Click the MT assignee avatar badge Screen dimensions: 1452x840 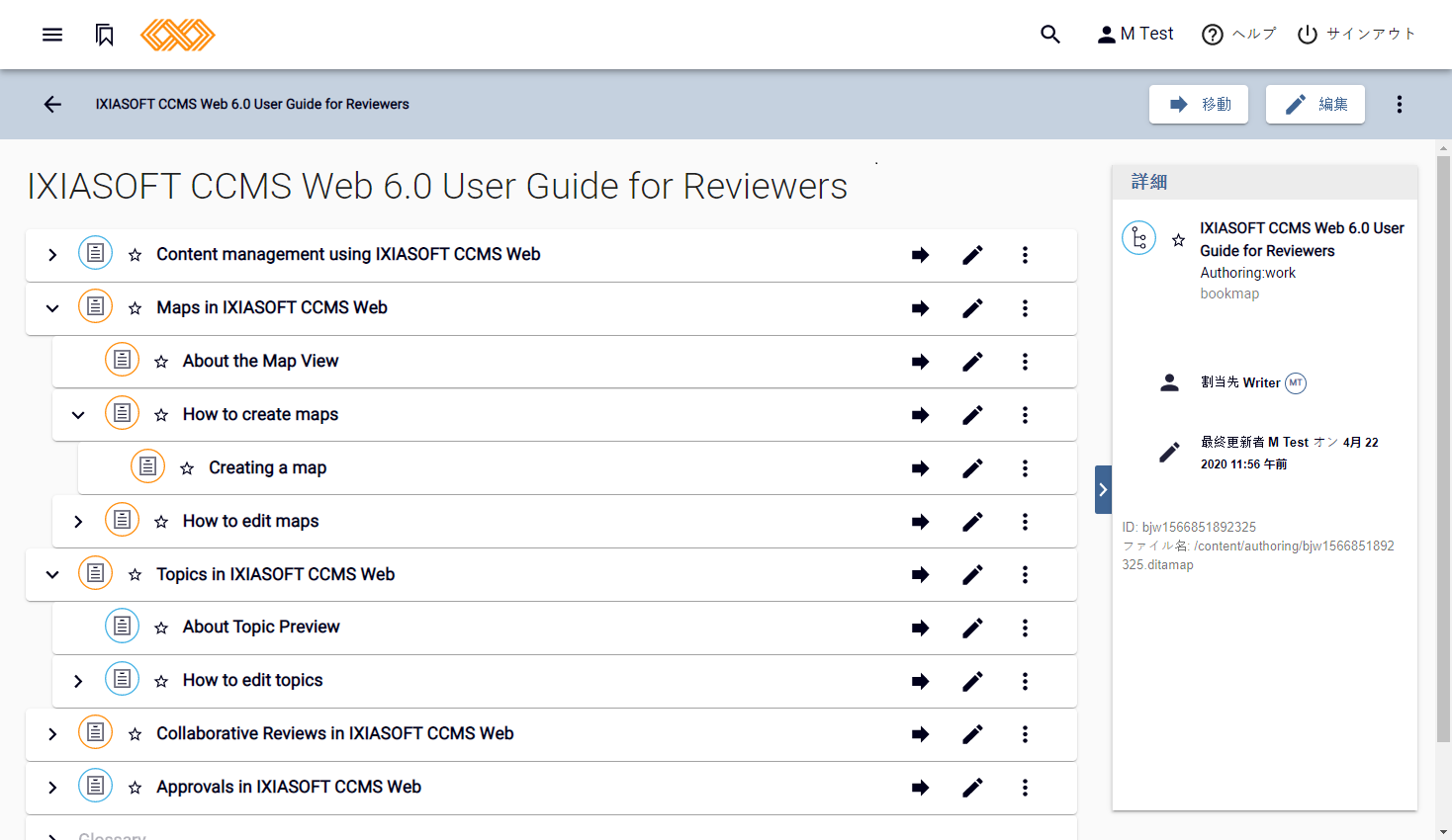pyautogui.click(x=1296, y=383)
